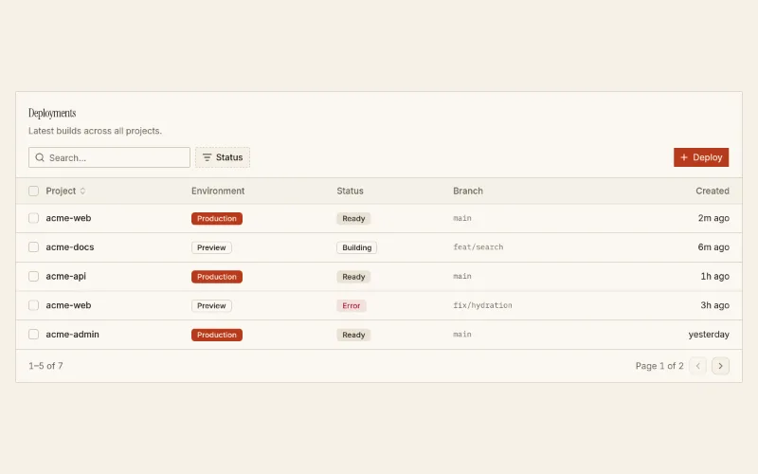
Task: Click Ready badge in acme-admin row
Action: click(353, 335)
